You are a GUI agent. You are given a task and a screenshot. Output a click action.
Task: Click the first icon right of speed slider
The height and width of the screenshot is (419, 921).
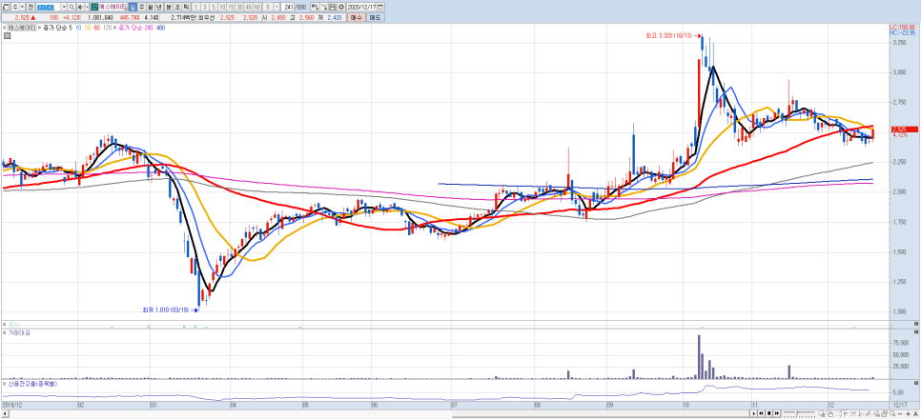[822, 413]
